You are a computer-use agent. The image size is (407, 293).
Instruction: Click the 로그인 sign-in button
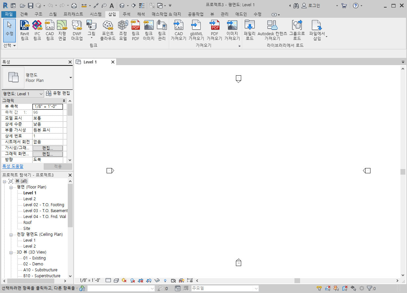tap(311, 6)
